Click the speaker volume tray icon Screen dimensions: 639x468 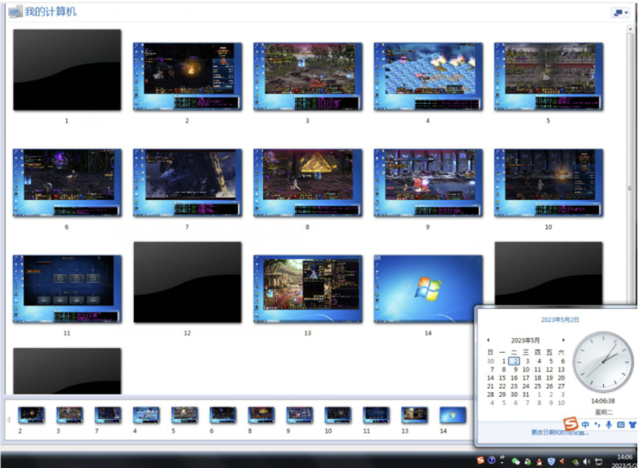[587, 461]
